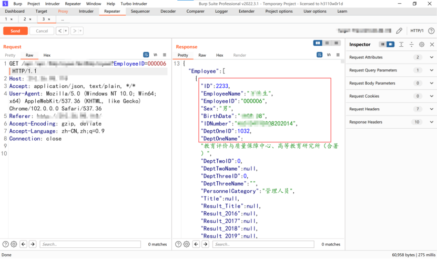The width and height of the screenshot is (437, 259).
Task: Open Response search help icon
Action: 178,244
